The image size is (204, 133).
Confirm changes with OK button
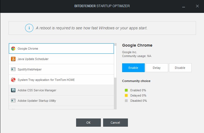88,123
